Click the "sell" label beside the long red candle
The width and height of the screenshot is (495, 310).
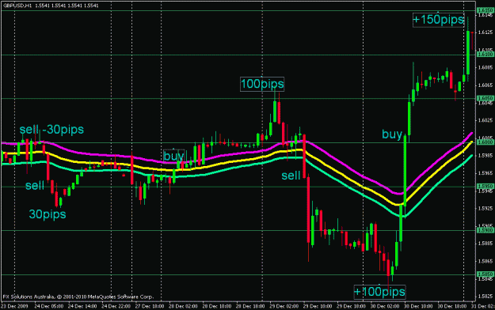click(x=291, y=176)
